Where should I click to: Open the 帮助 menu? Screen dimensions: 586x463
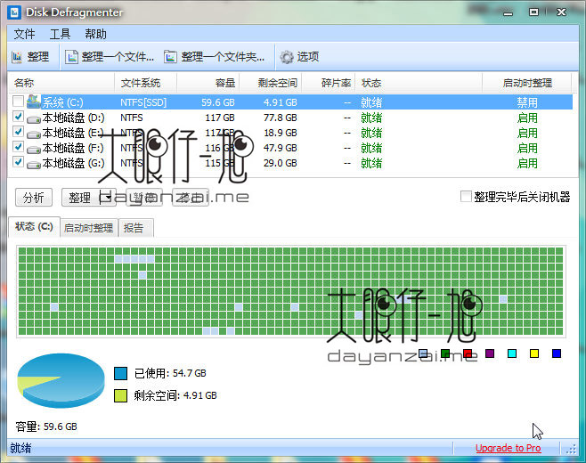point(95,34)
